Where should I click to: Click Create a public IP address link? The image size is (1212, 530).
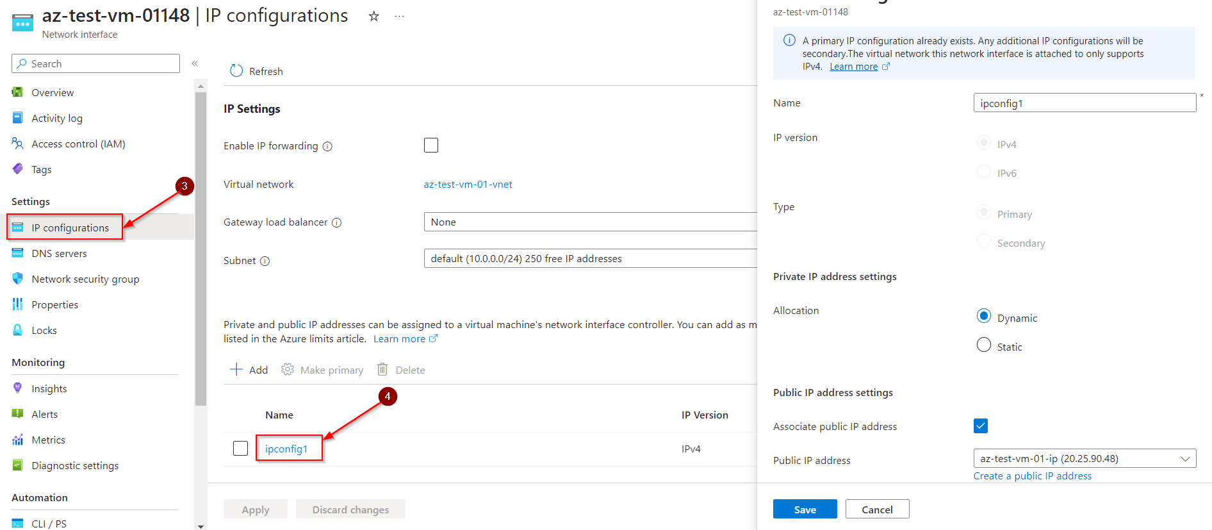pyautogui.click(x=1033, y=476)
